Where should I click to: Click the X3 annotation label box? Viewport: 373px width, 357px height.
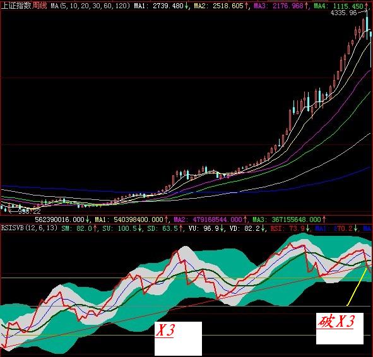click(x=178, y=339)
